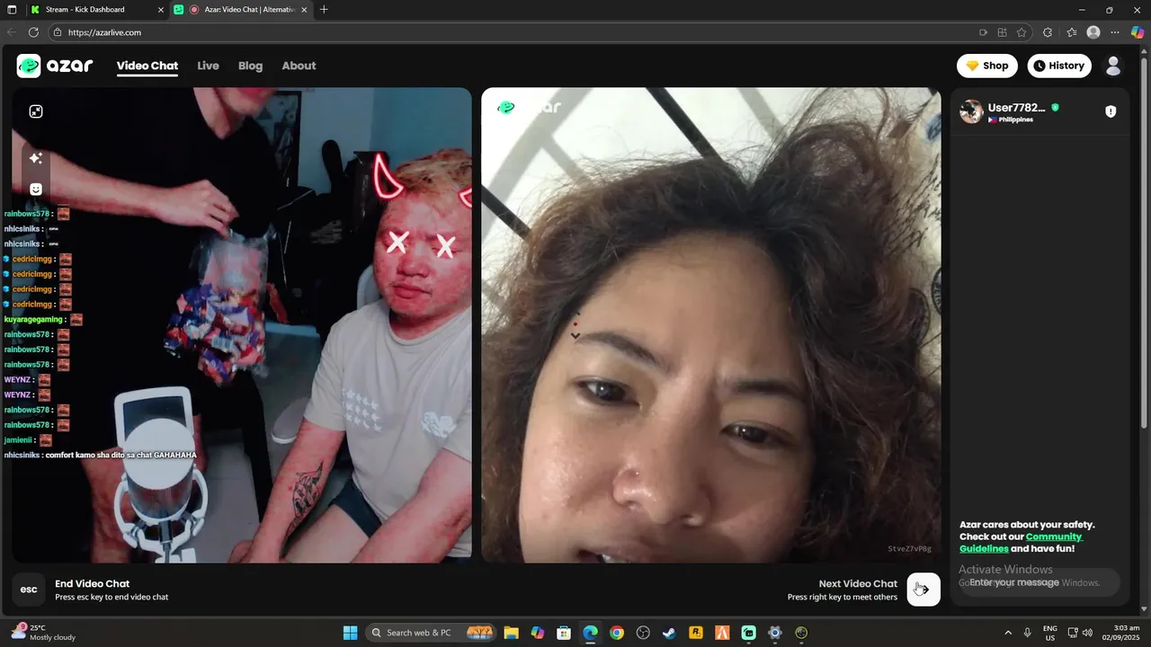Screen dimensions: 1151x647
Task: Open the browser tab actions menu icon
Action: 12,10
